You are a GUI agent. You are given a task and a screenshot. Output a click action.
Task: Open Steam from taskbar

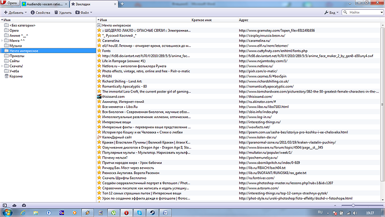[x=153, y=213]
